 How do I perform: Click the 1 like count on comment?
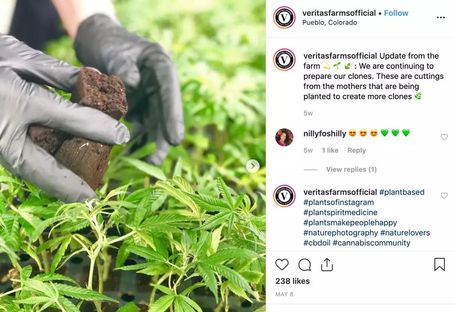(330, 150)
